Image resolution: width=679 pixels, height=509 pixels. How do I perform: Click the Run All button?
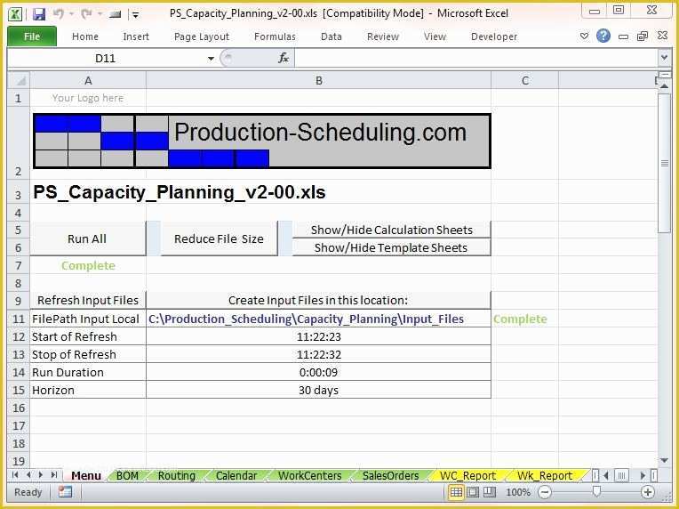click(x=88, y=238)
